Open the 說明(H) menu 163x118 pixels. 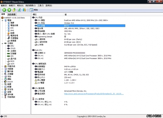point(49,6)
